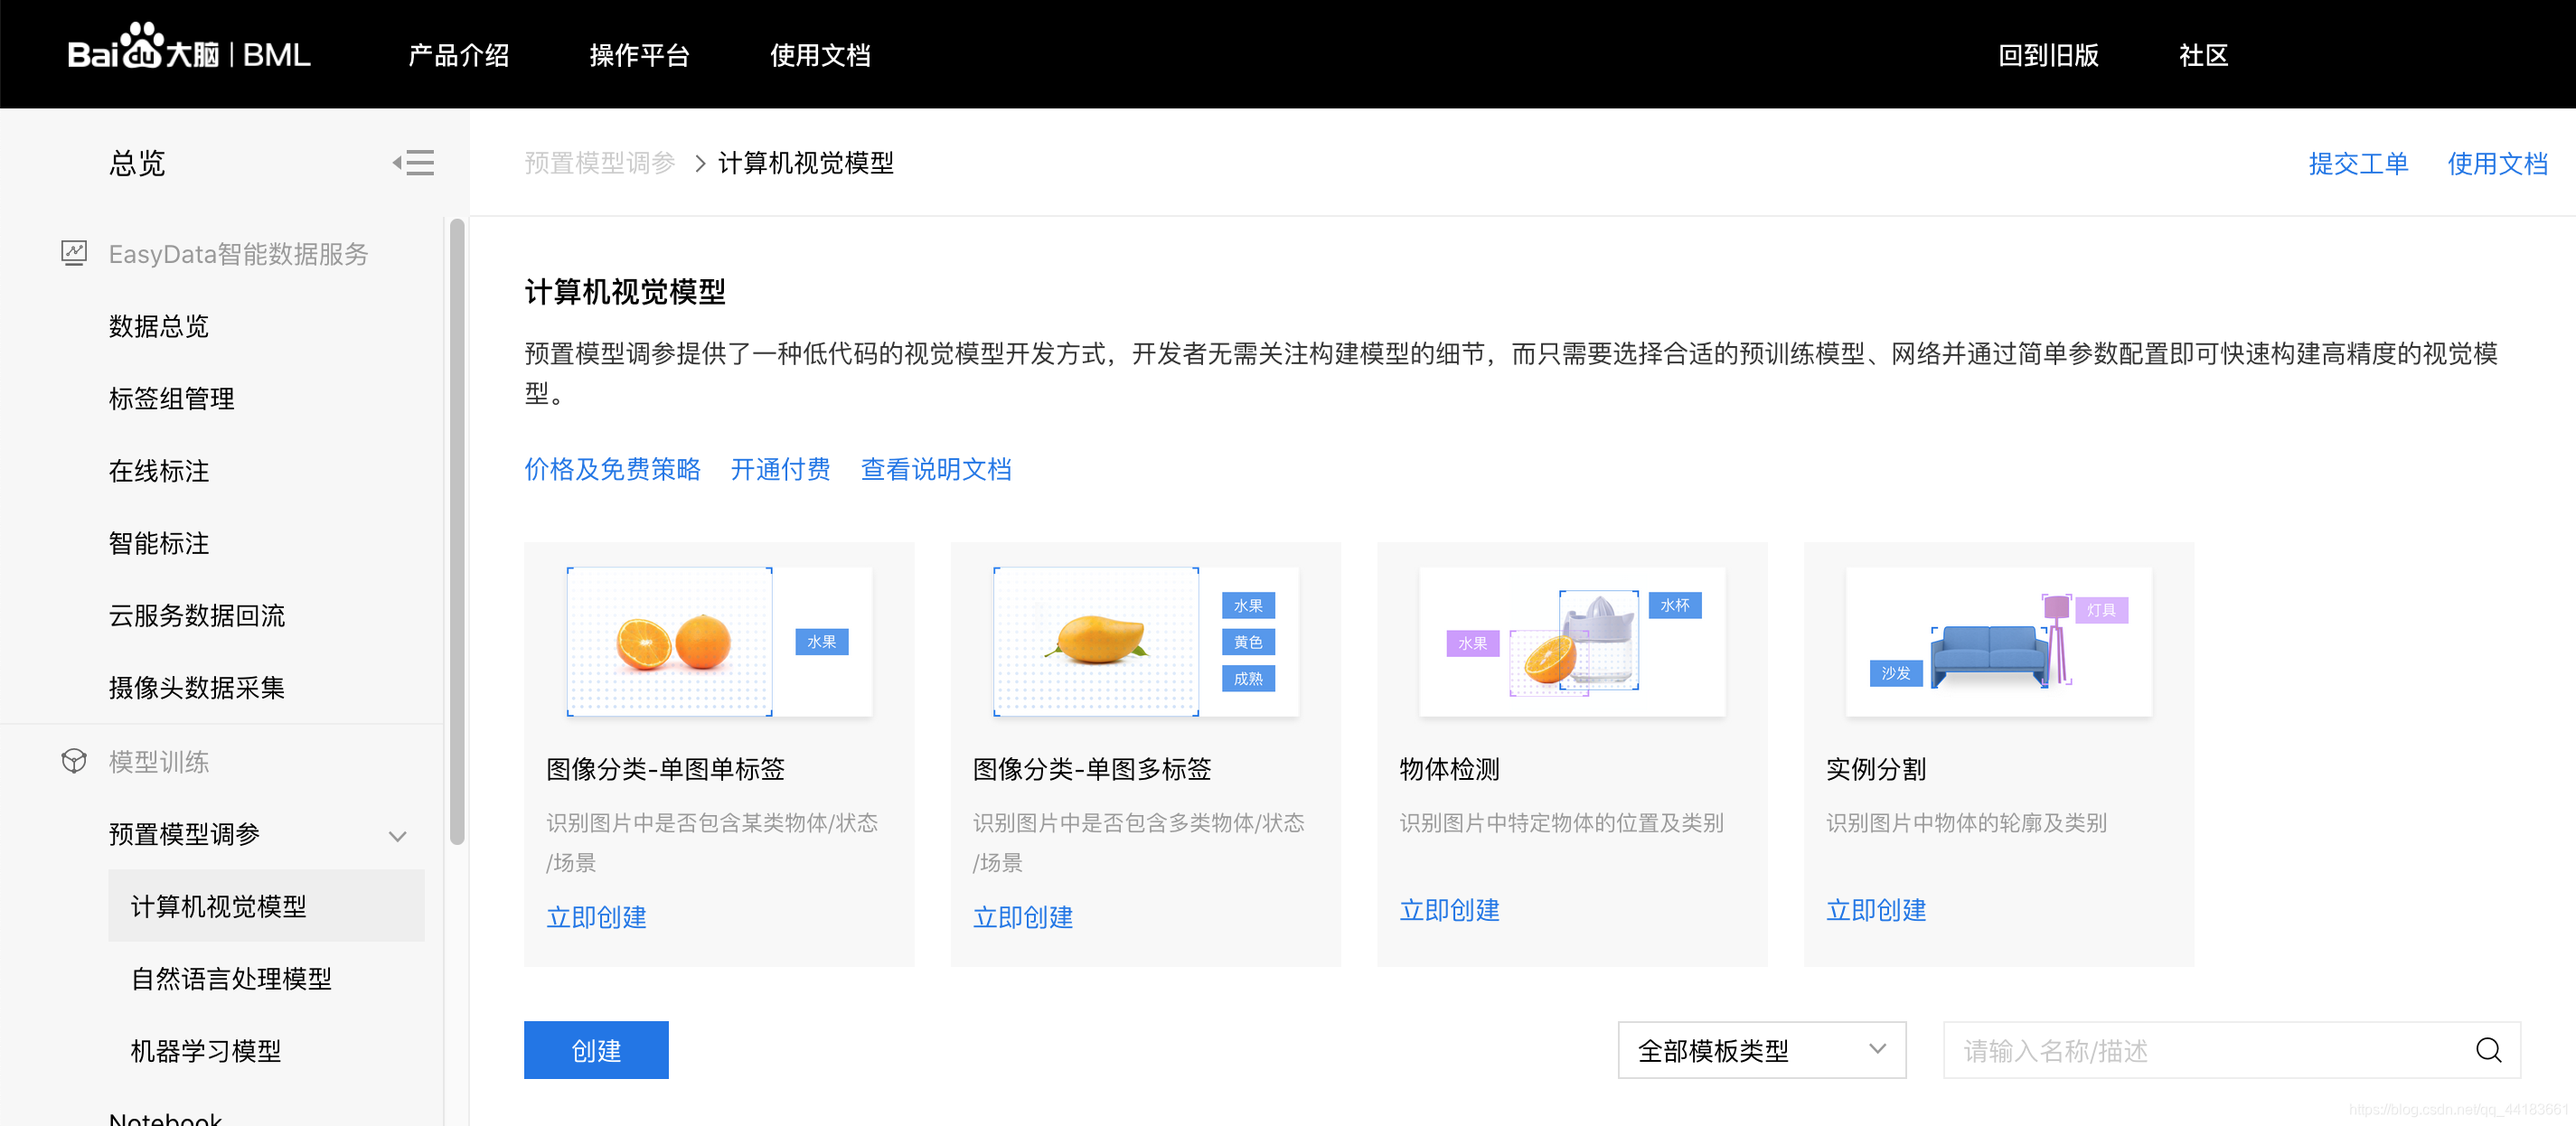The height and width of the screenshot is (1126, 2576).
Task: Open 云服务数据回流 in the sidebar
Action: pos(197,615)
